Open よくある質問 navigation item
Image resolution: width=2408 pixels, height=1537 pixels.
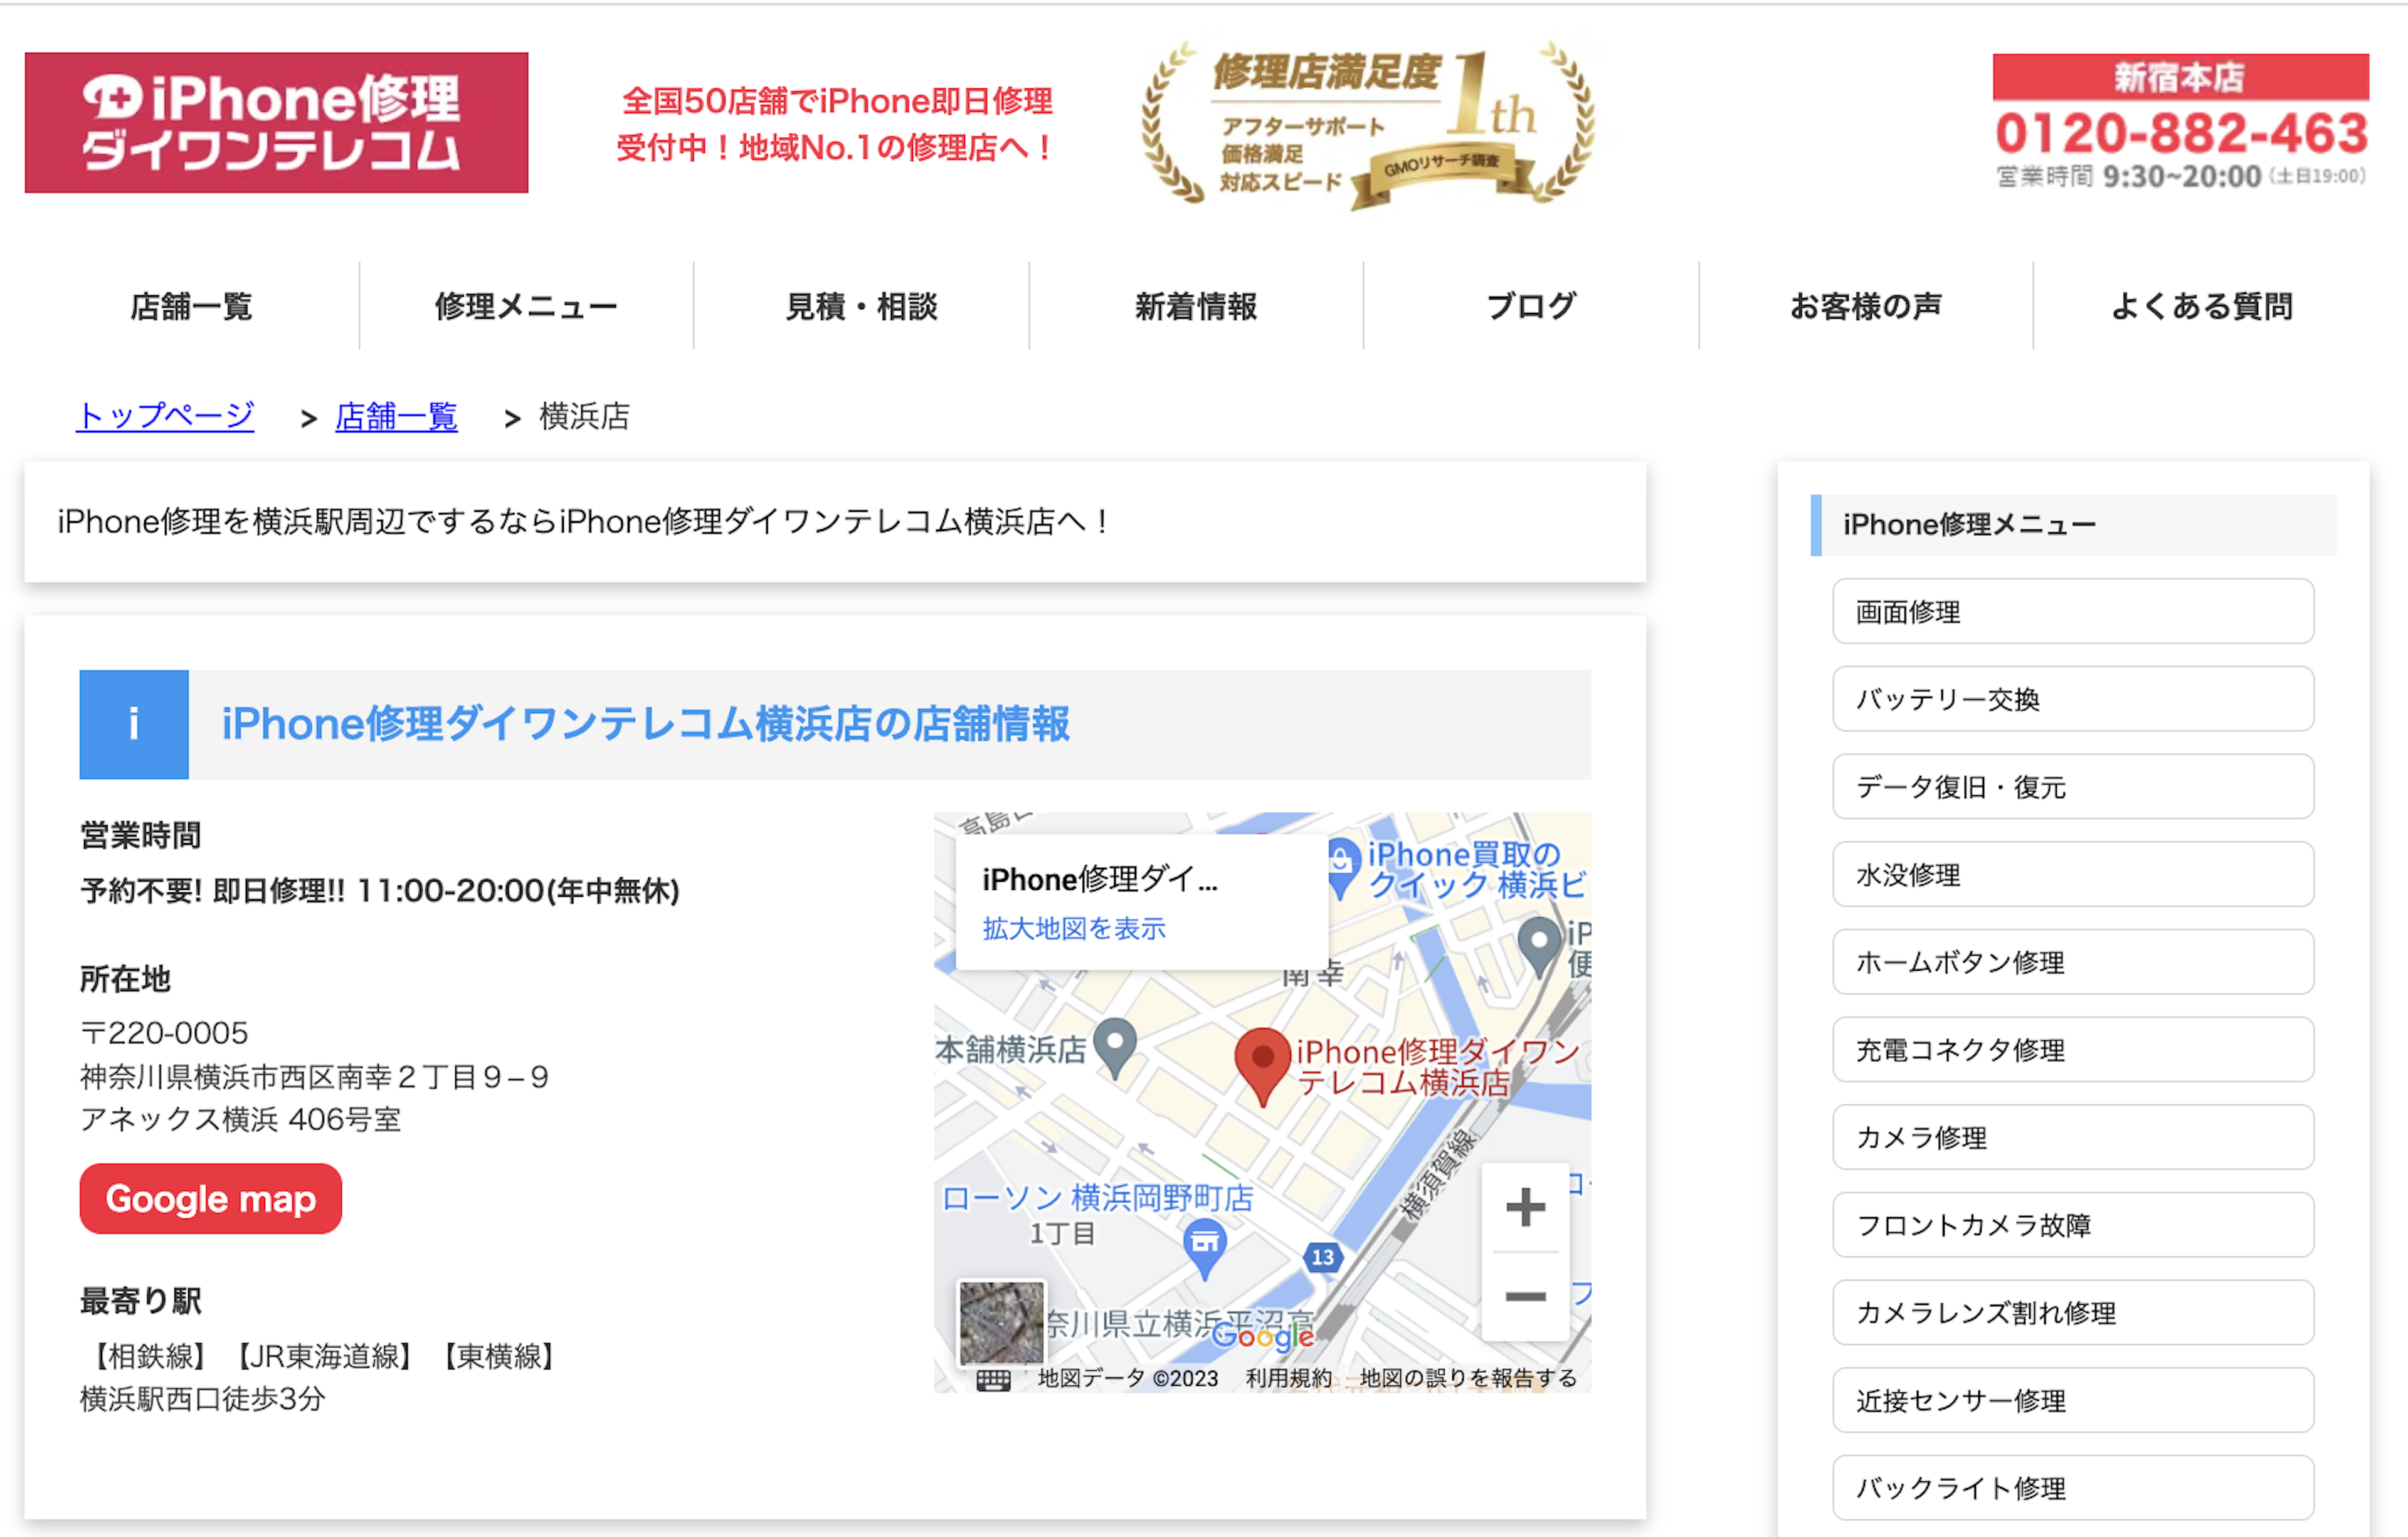pos(2201,306)
